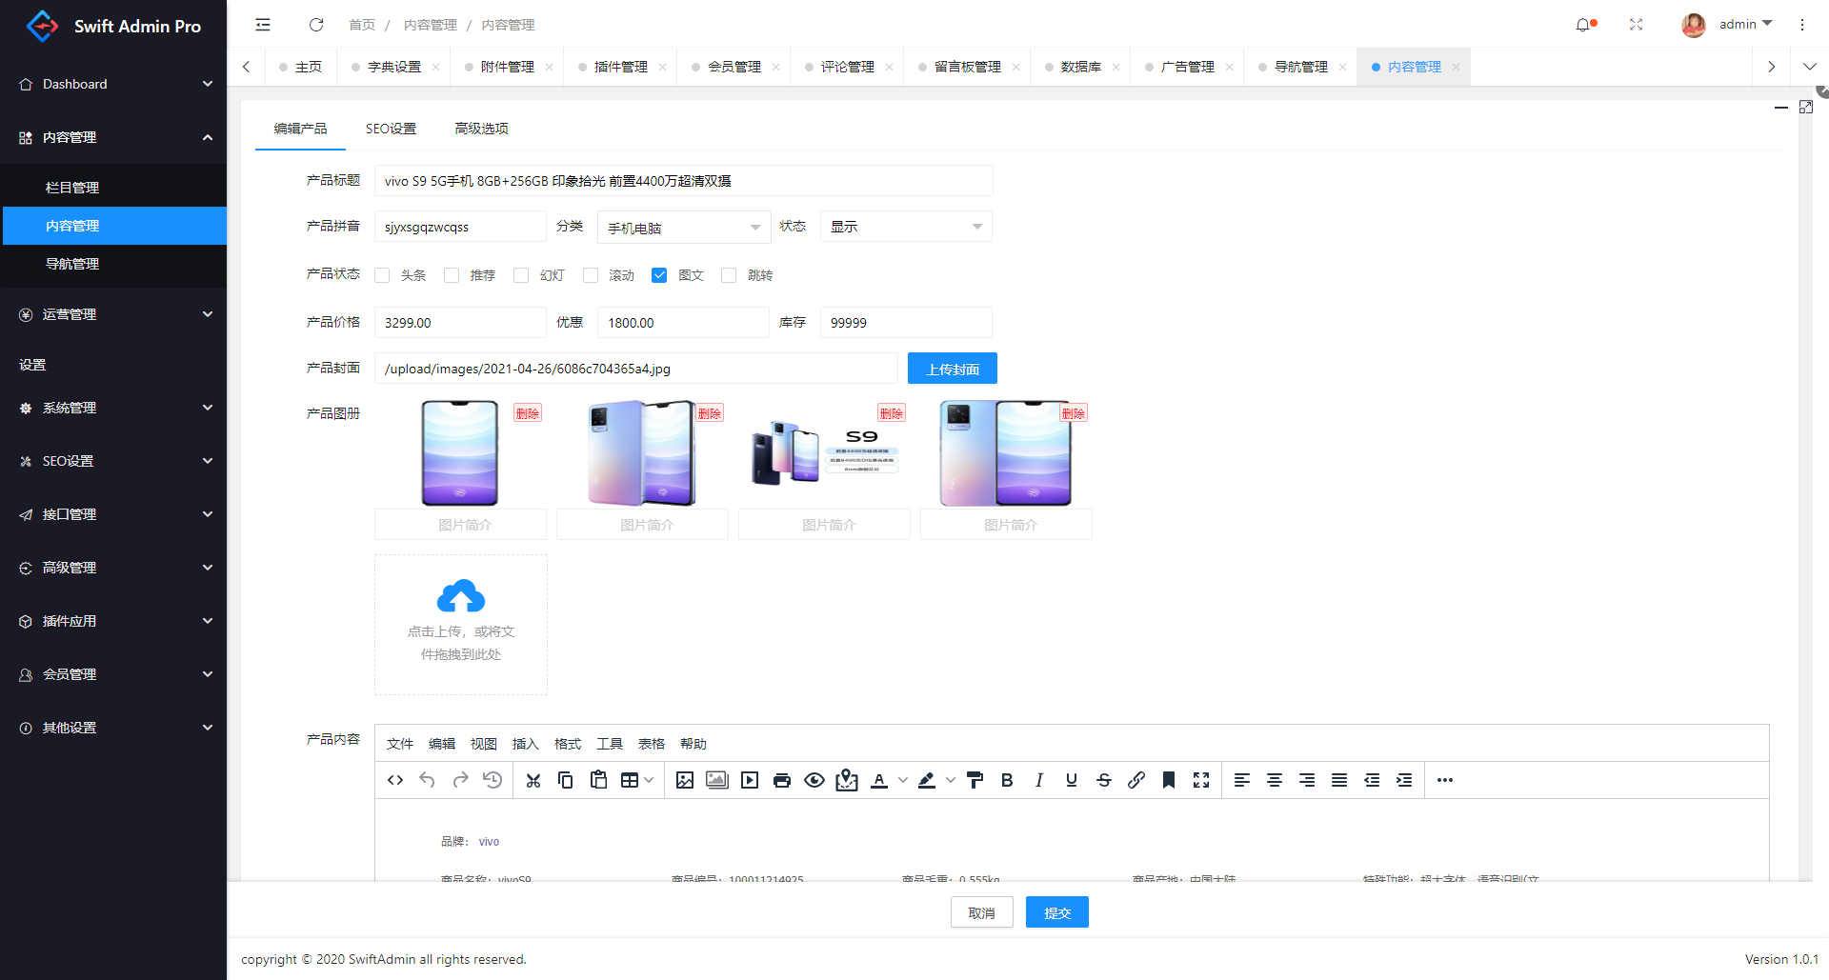Open editor 插入 menu

pyautogui.click(x=525, y=744)
